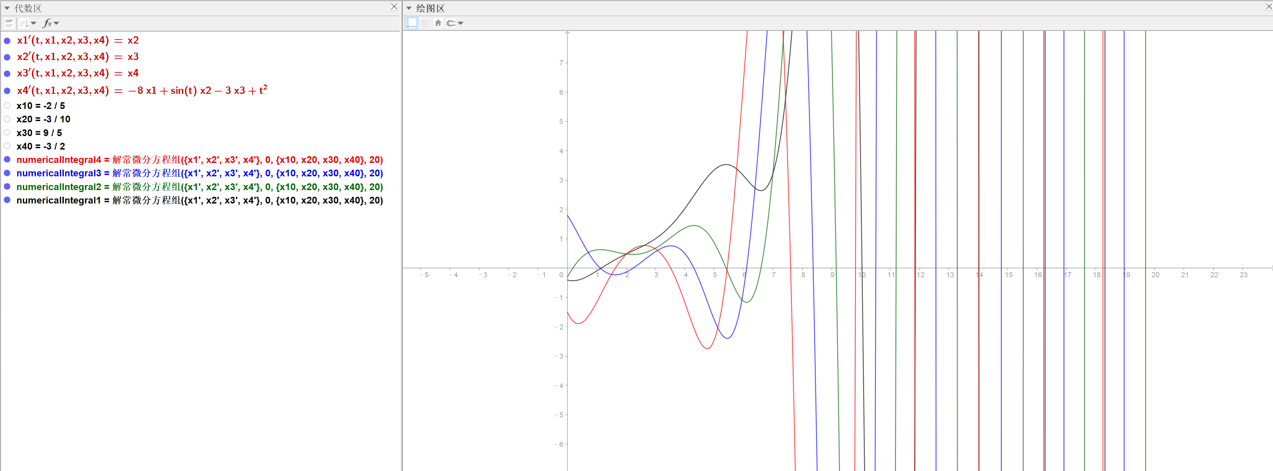The image size is (1273, 471).
Task: Click the 绘图区 panel title
Action: (x=430, y=8)
